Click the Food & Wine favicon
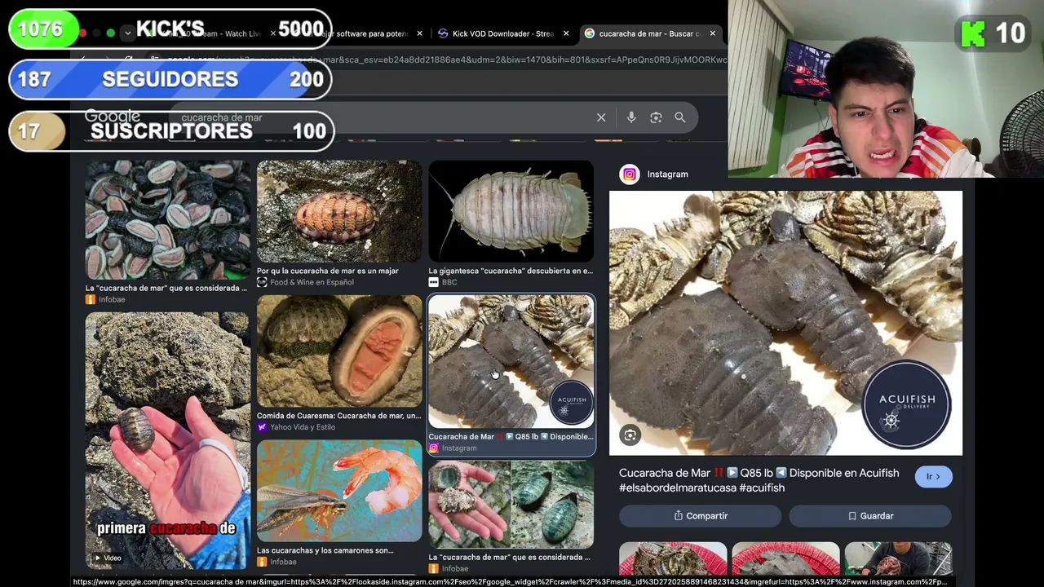The width and height of the screenshot is (1044, 587). pos(262,282)
